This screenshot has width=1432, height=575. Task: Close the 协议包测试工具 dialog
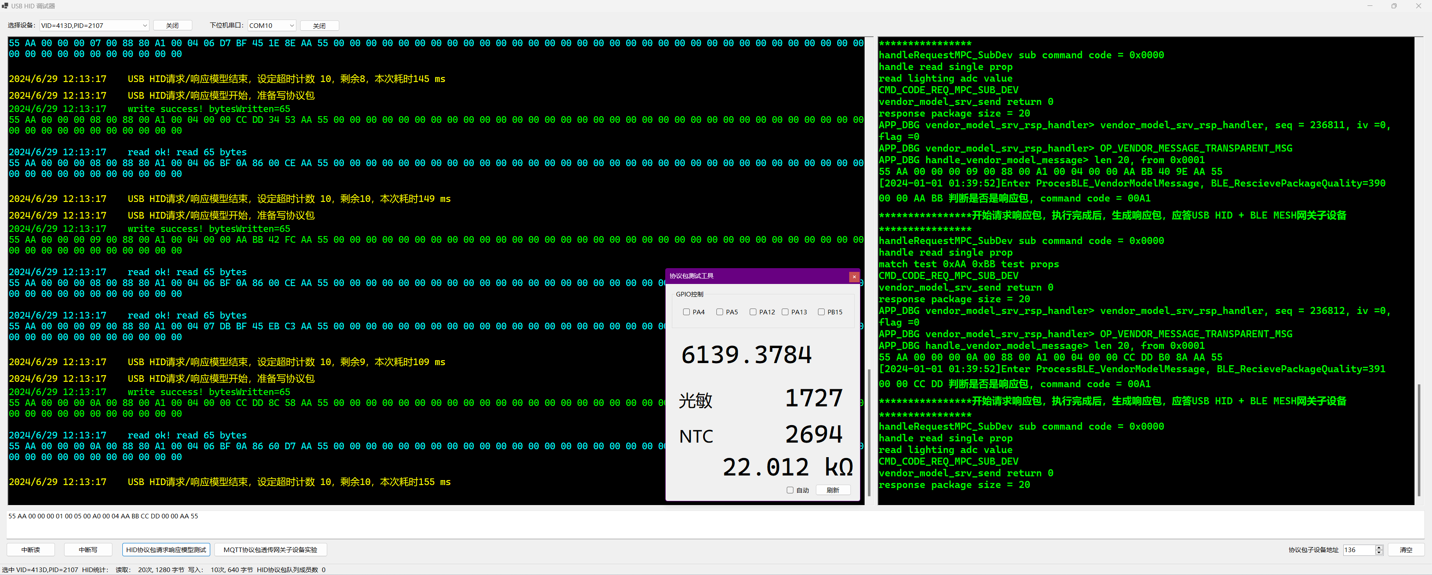[x=854, y=276]
